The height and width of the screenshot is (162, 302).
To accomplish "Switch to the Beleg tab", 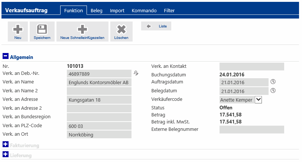I will click(x=97, y=11).
